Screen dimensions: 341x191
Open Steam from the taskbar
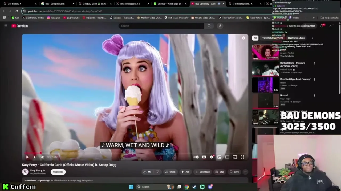coord(194,187)
